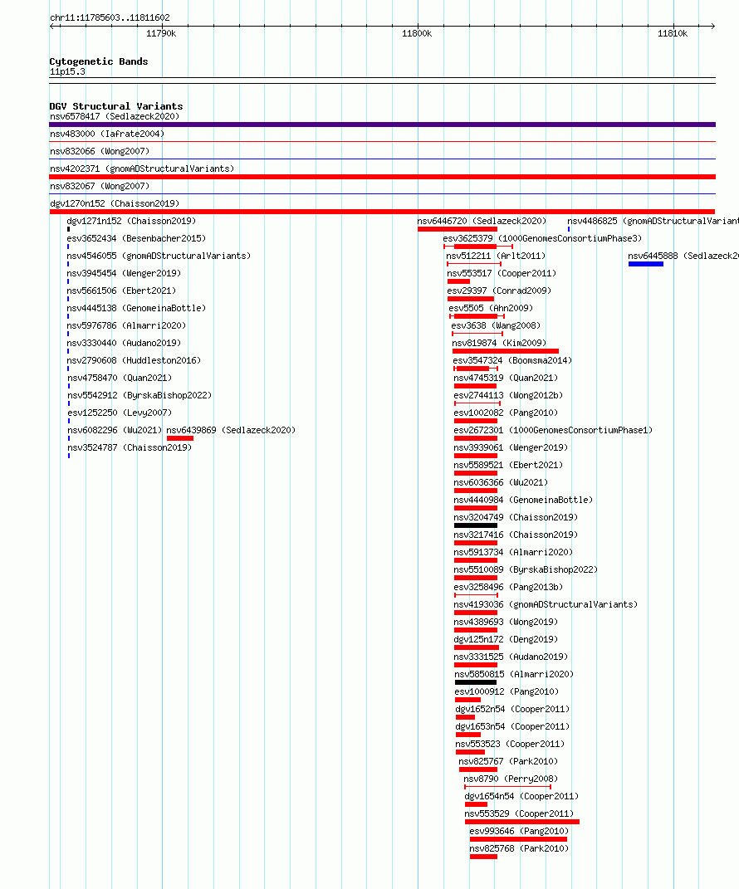The width and height of the screenshot is (739, 889).
Task: Click the purple nsv6578417 variant bar
Action: point(382,125)
